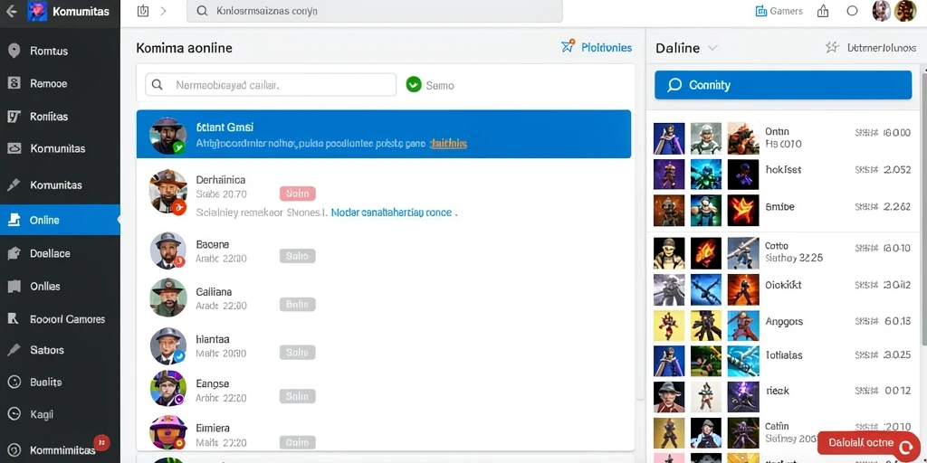Click the star icon in Daline header

833,47
